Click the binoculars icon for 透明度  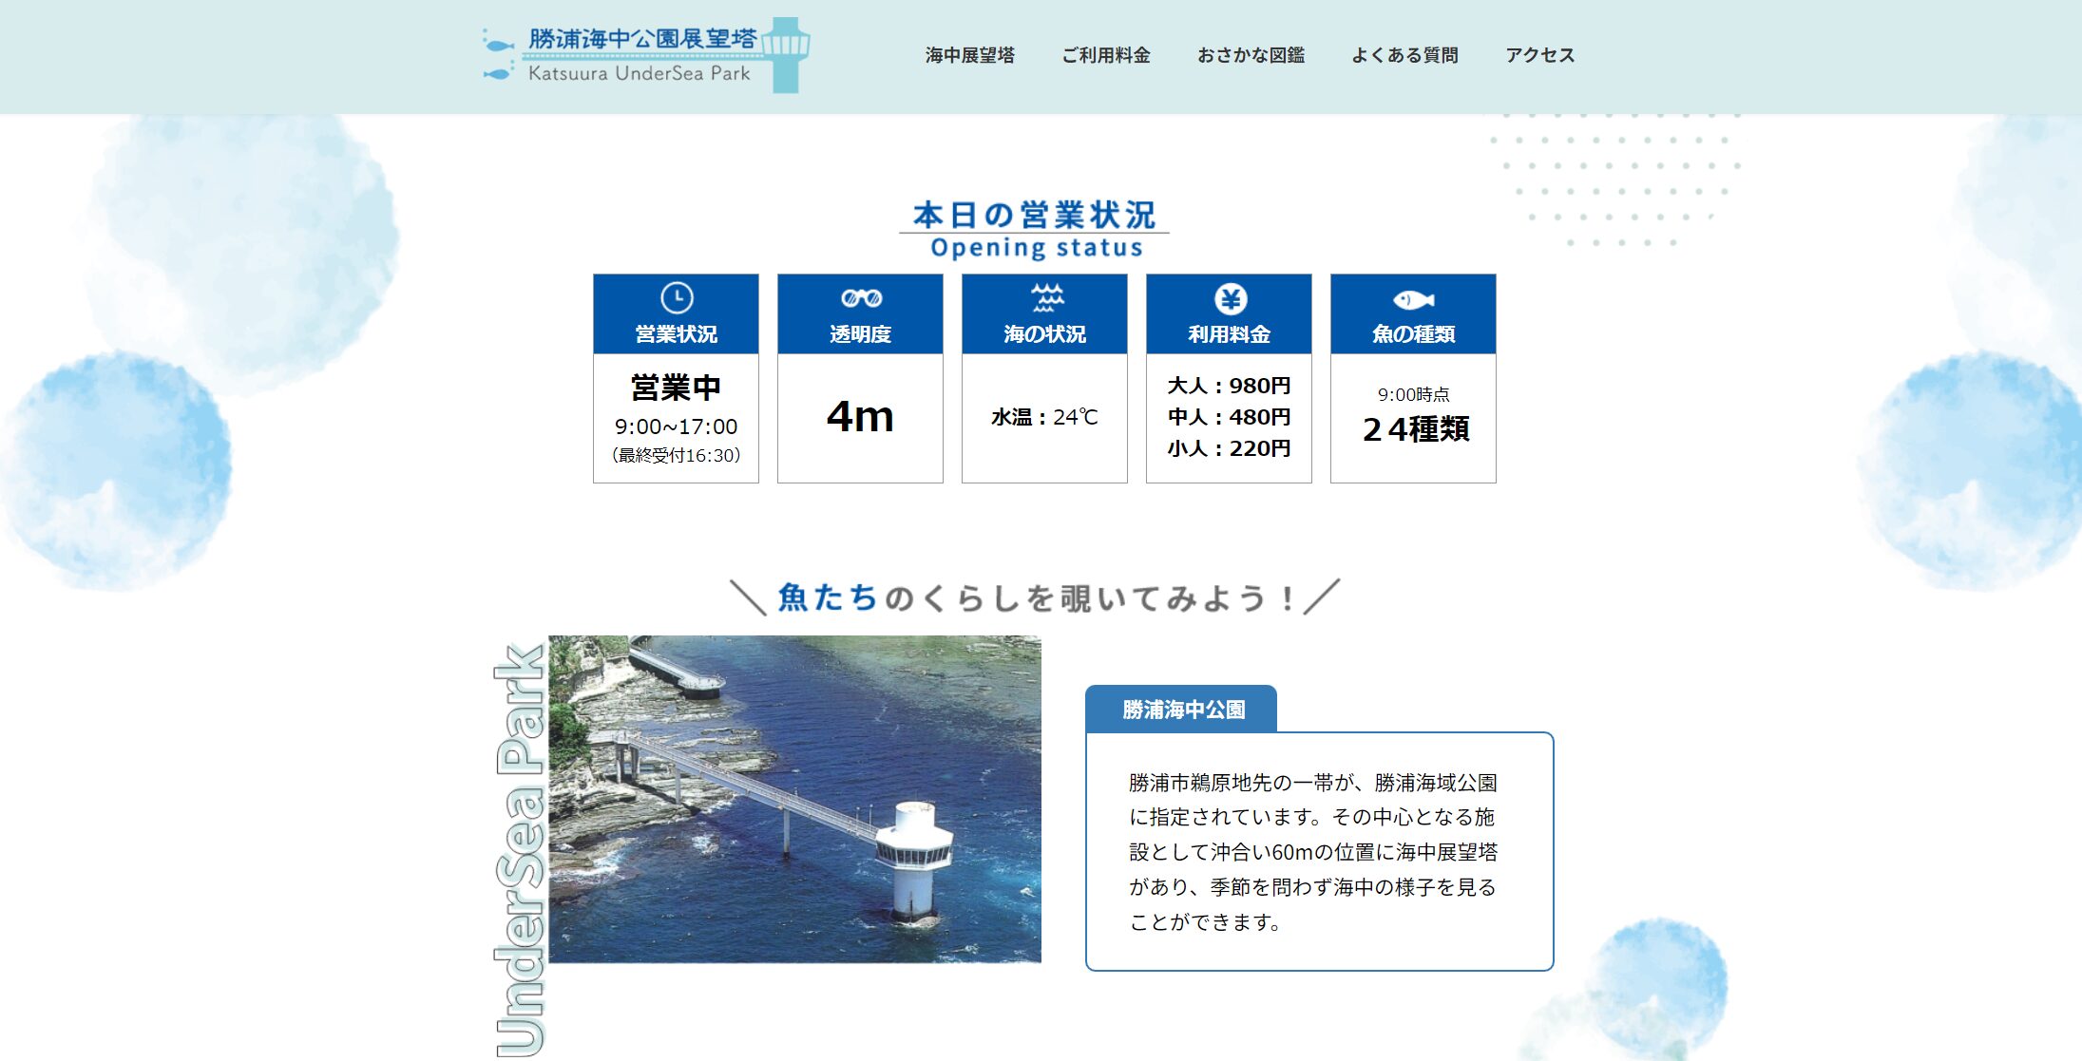[x=860, y=298]
